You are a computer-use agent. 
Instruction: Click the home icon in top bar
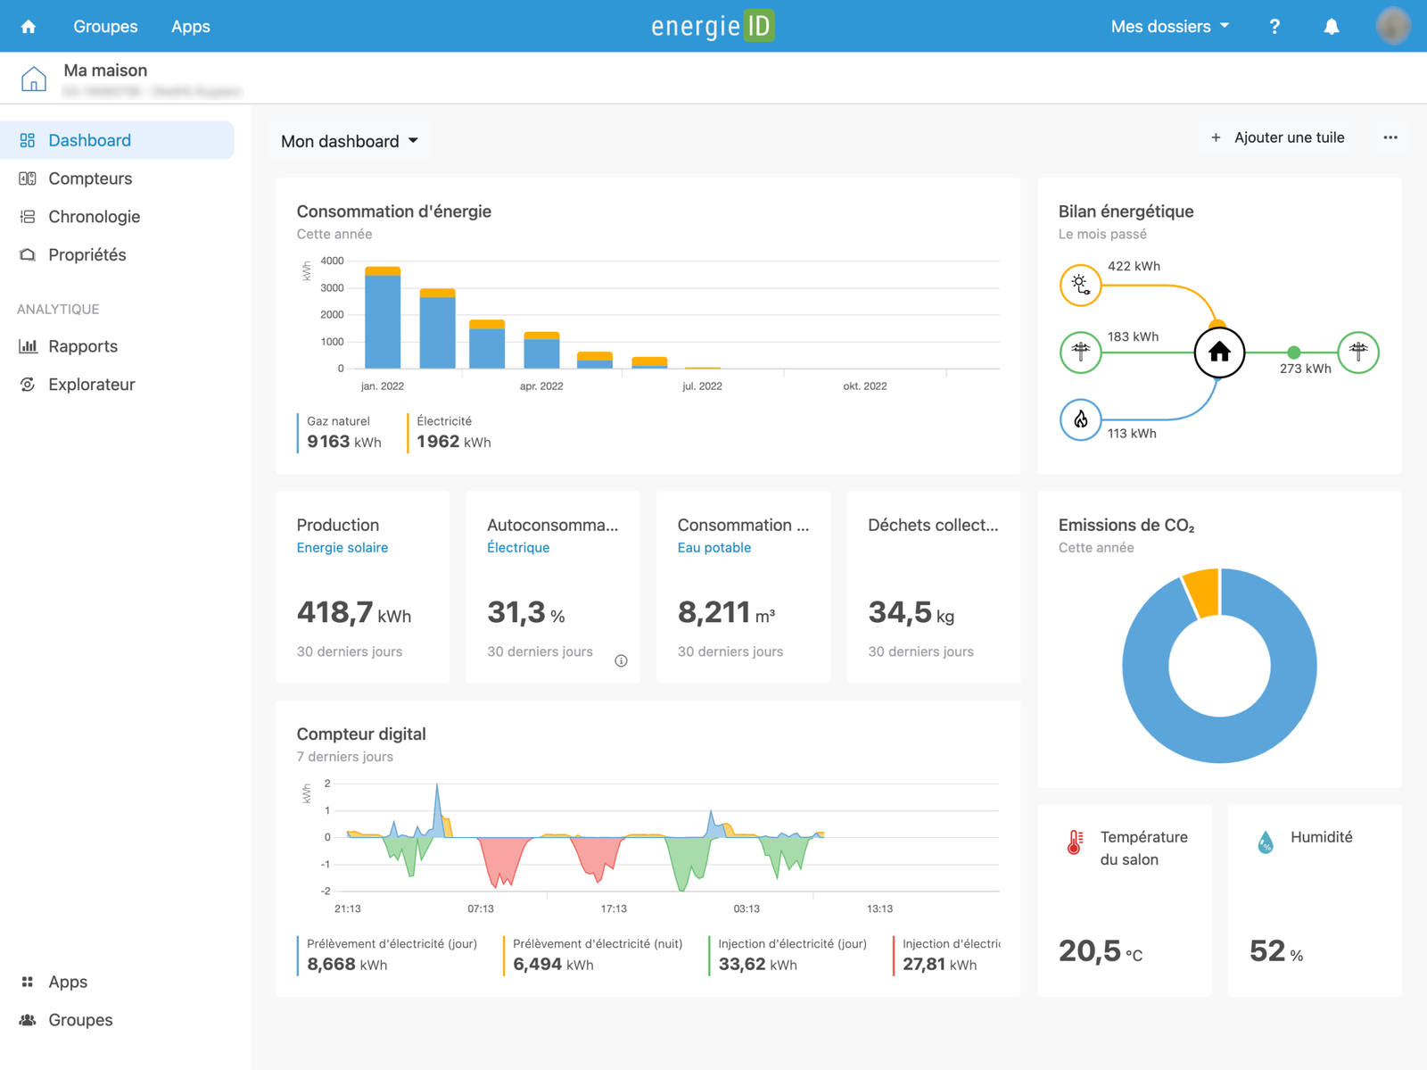pos(29,27)
